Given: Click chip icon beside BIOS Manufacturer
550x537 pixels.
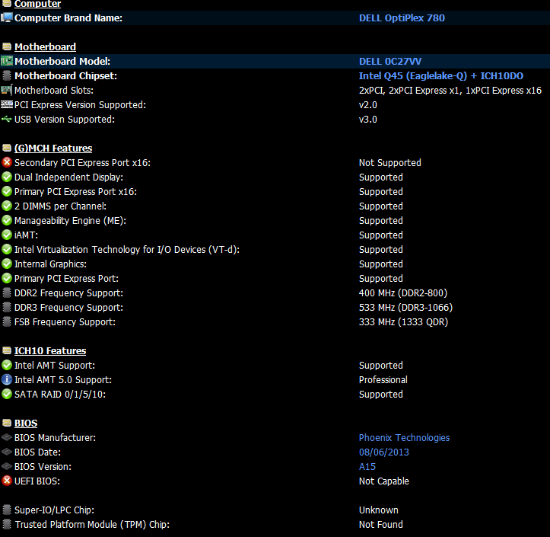Looking at the screenshot, I should pos(7,437).
